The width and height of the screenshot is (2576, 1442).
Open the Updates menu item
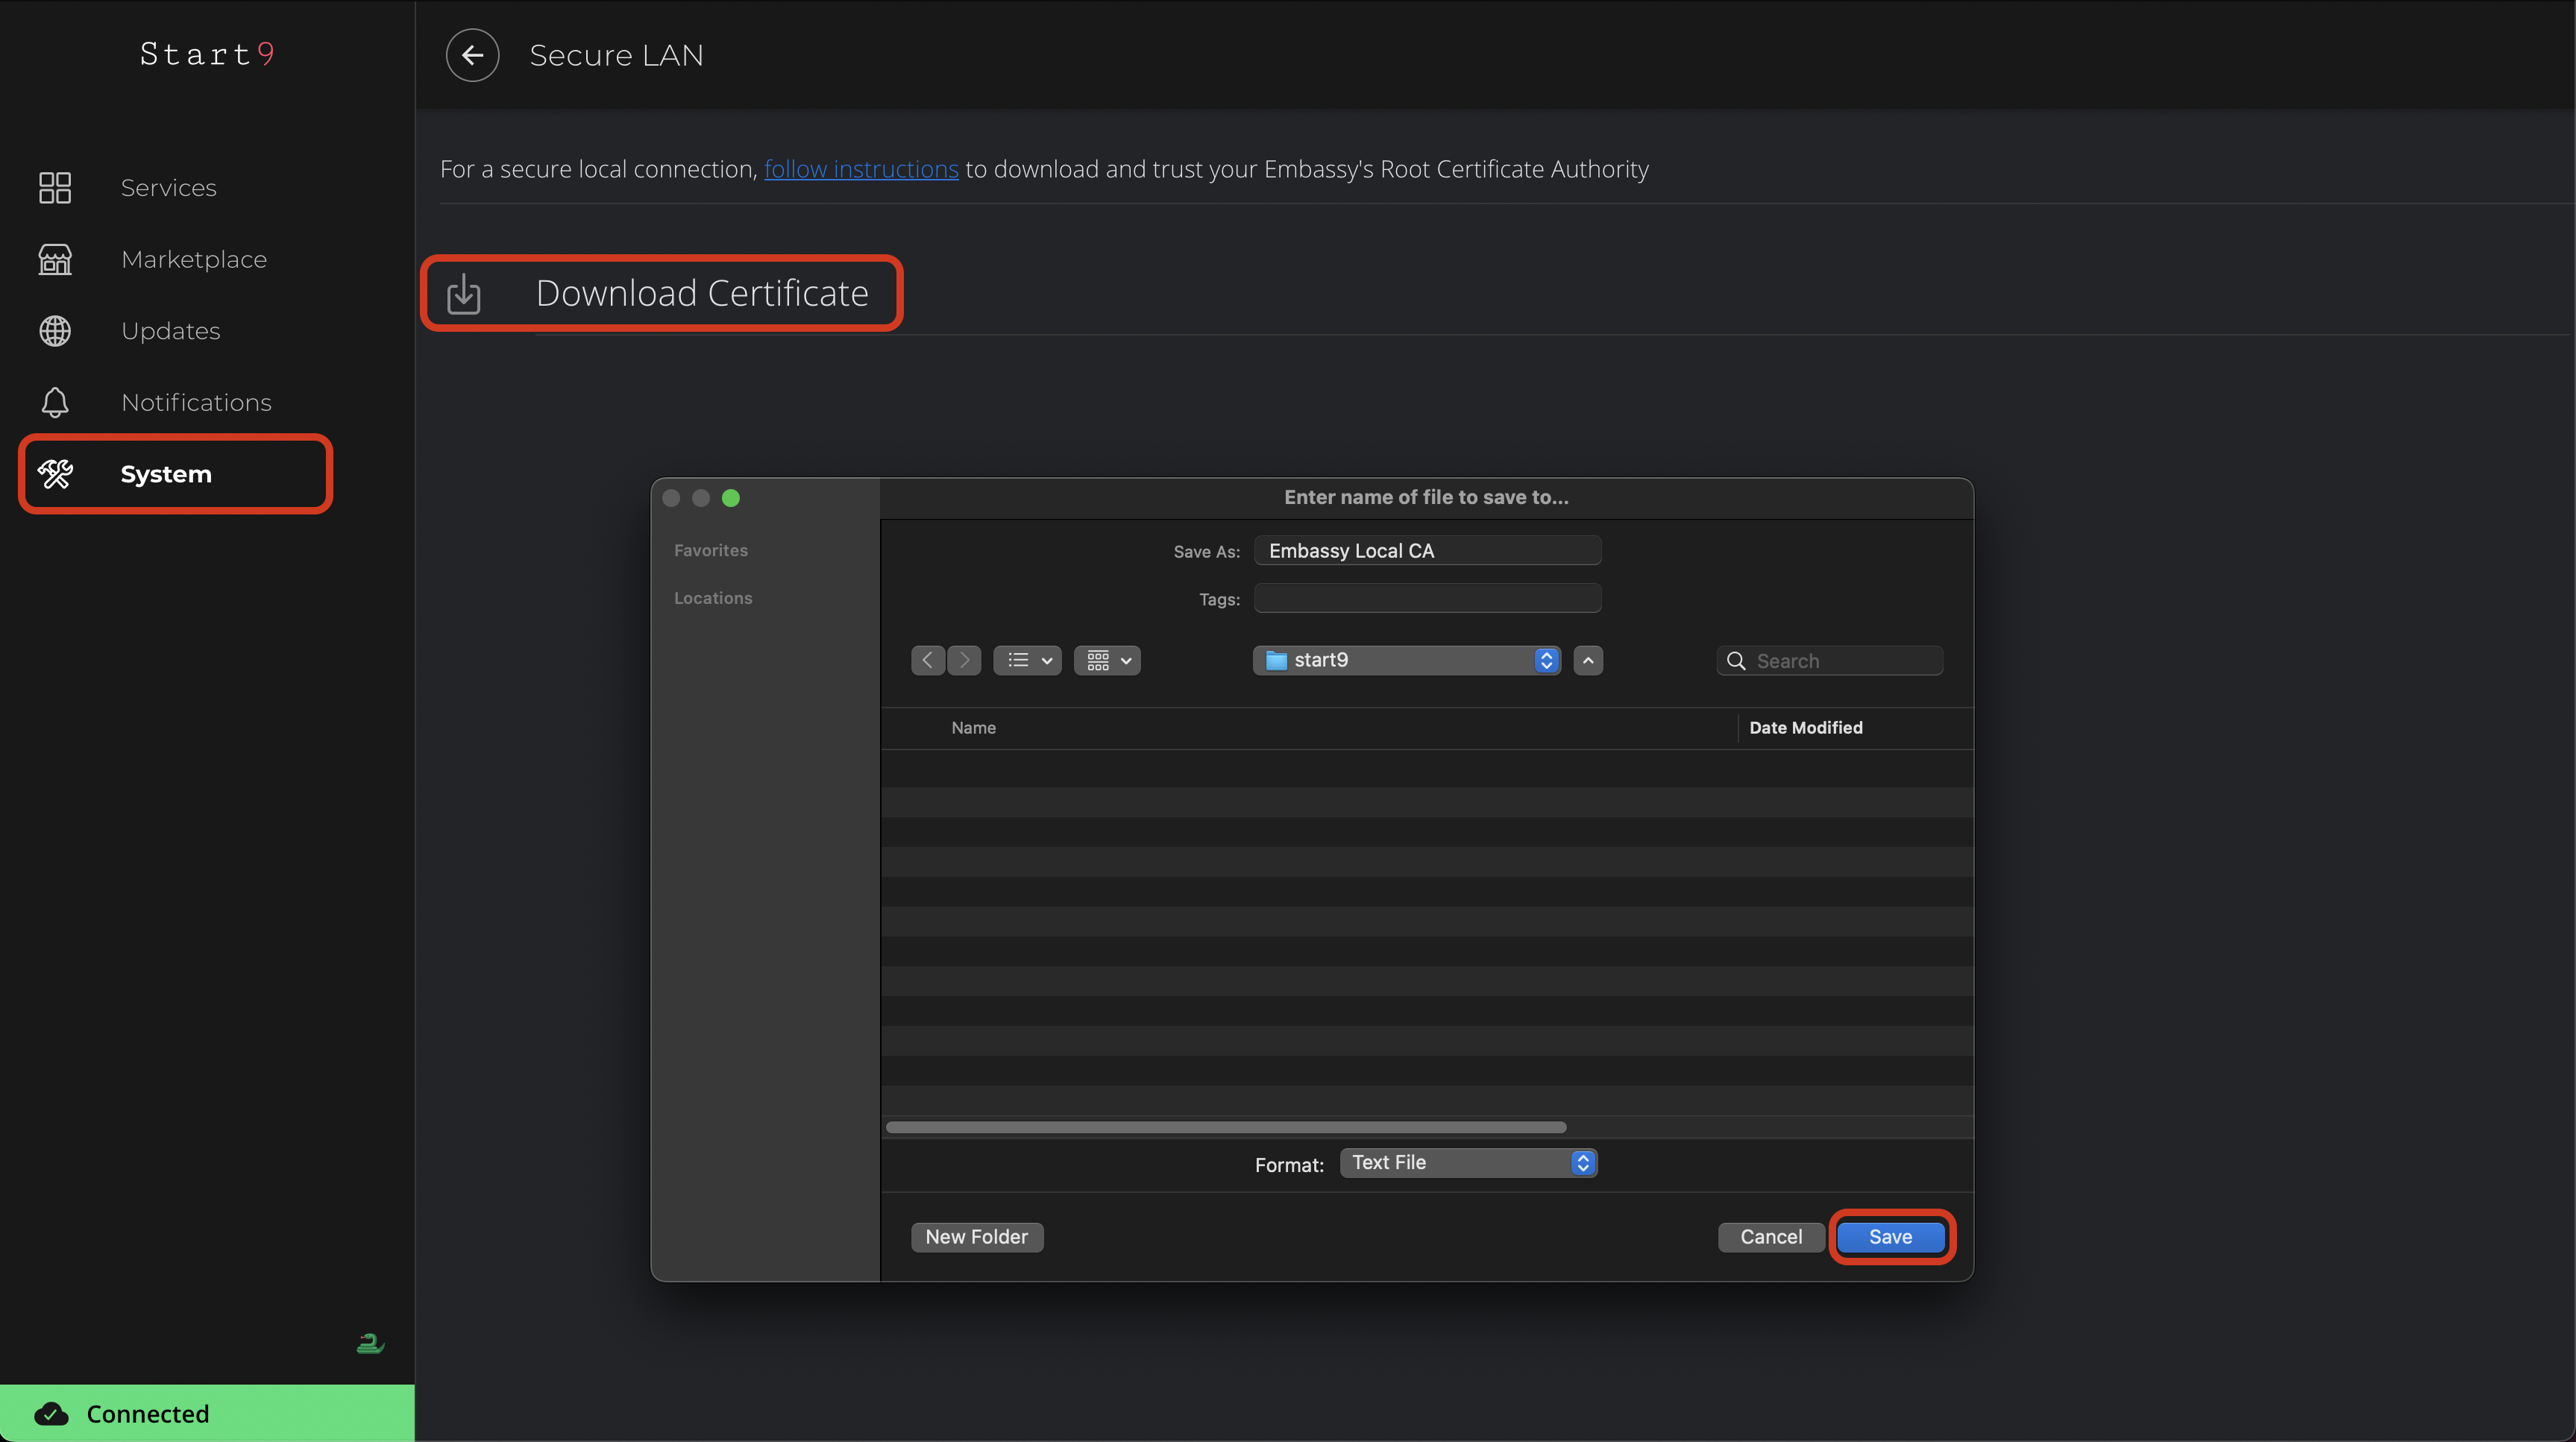tap(171, 331)
